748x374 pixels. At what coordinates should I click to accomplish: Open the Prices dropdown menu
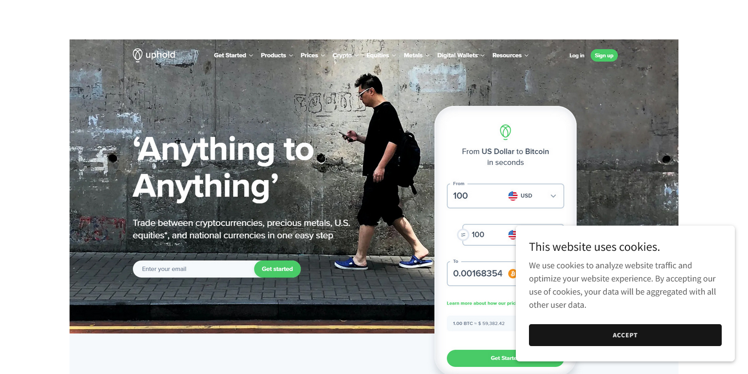[x=313, y=55]
